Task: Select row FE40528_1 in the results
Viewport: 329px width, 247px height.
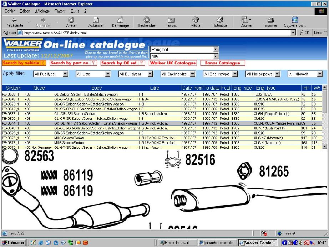Action: 162,94
